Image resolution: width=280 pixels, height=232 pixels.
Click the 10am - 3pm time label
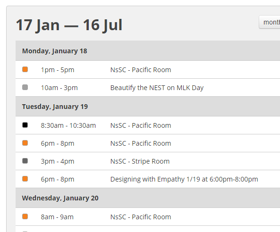point(59,88)
